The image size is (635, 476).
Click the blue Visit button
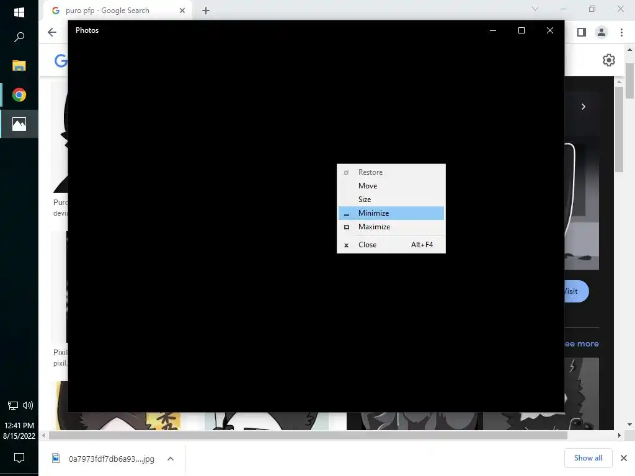tap(577, 291)
